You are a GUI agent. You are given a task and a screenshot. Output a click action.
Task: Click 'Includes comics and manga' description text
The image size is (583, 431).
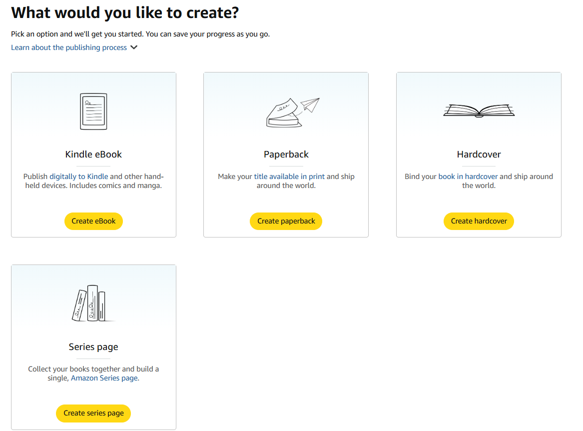click(115, 185)
